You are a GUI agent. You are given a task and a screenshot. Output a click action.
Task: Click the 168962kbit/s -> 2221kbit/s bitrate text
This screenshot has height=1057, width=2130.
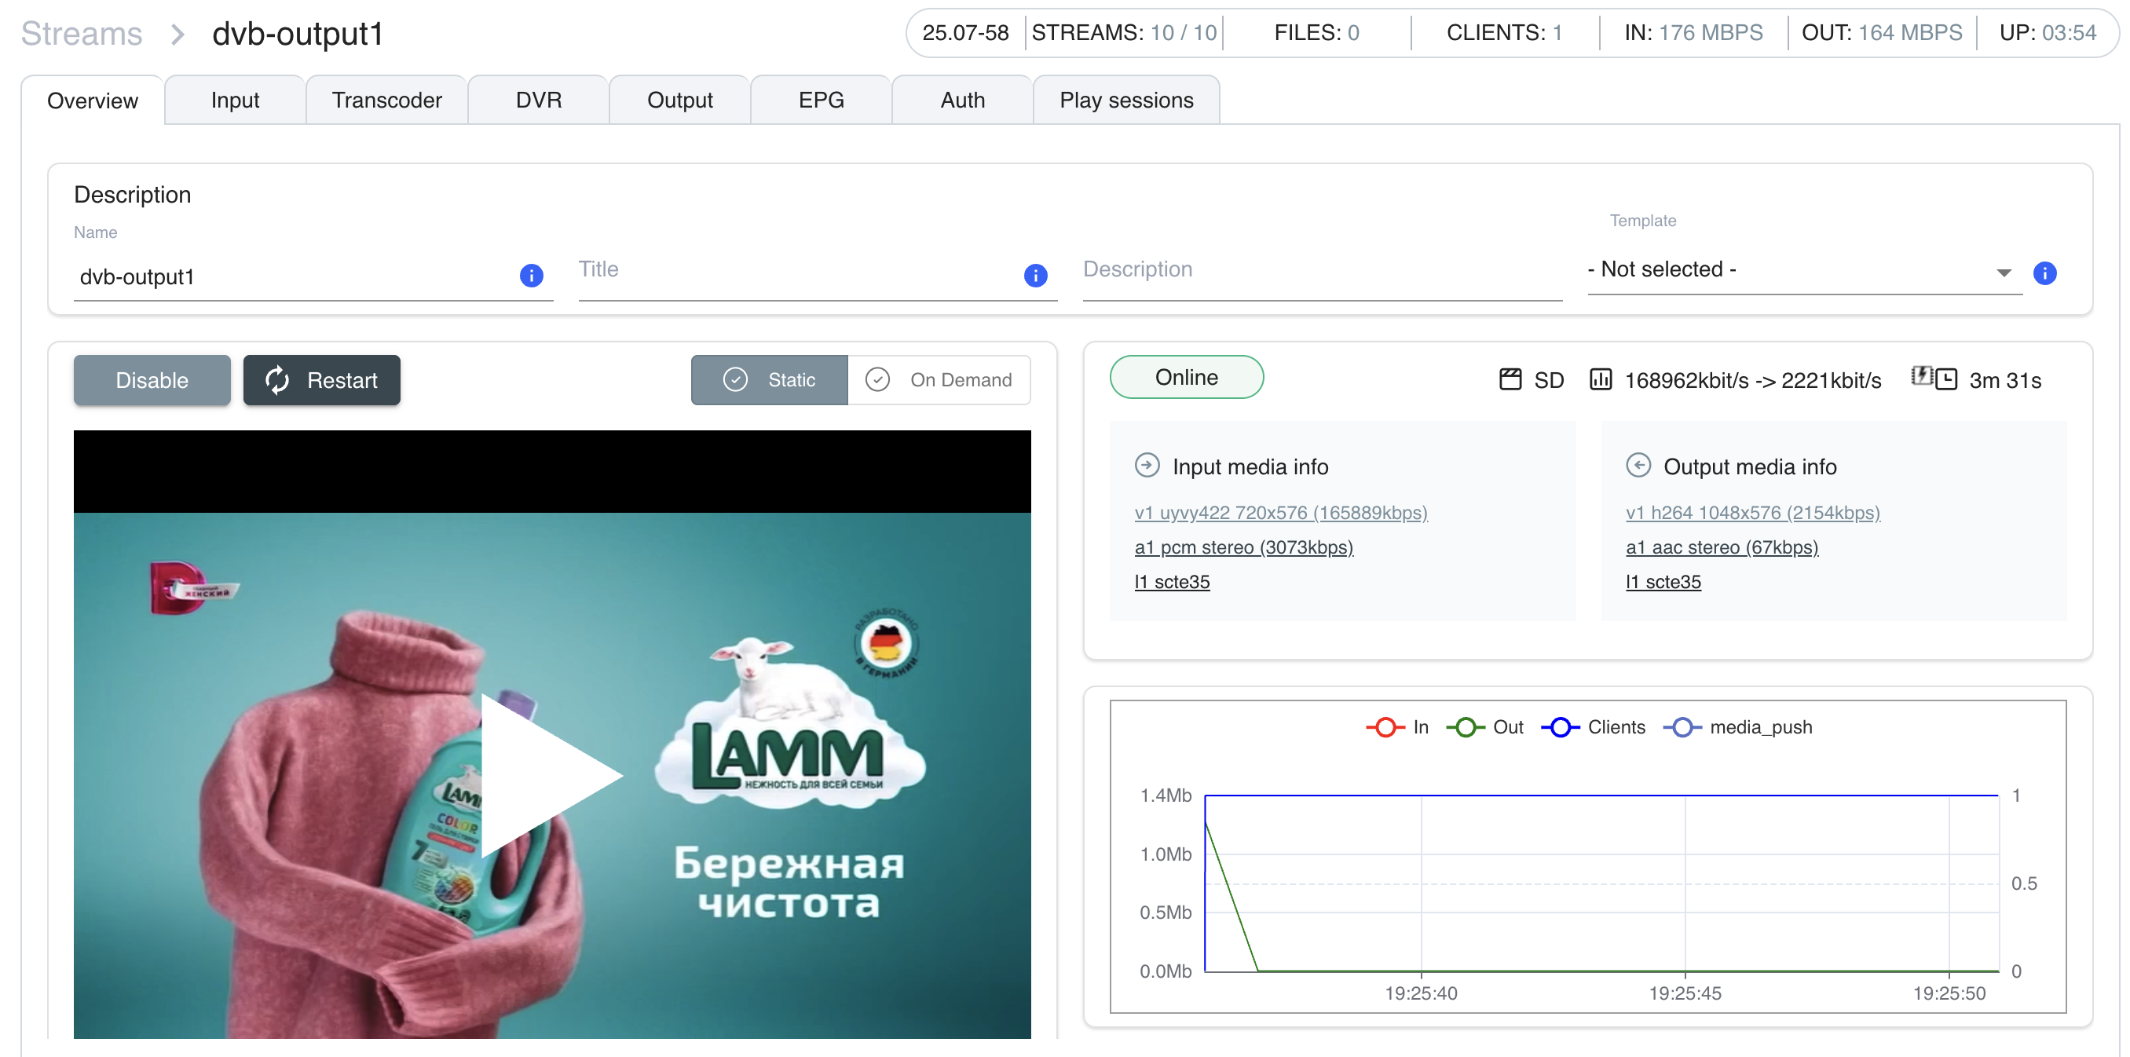point(1752,380)
